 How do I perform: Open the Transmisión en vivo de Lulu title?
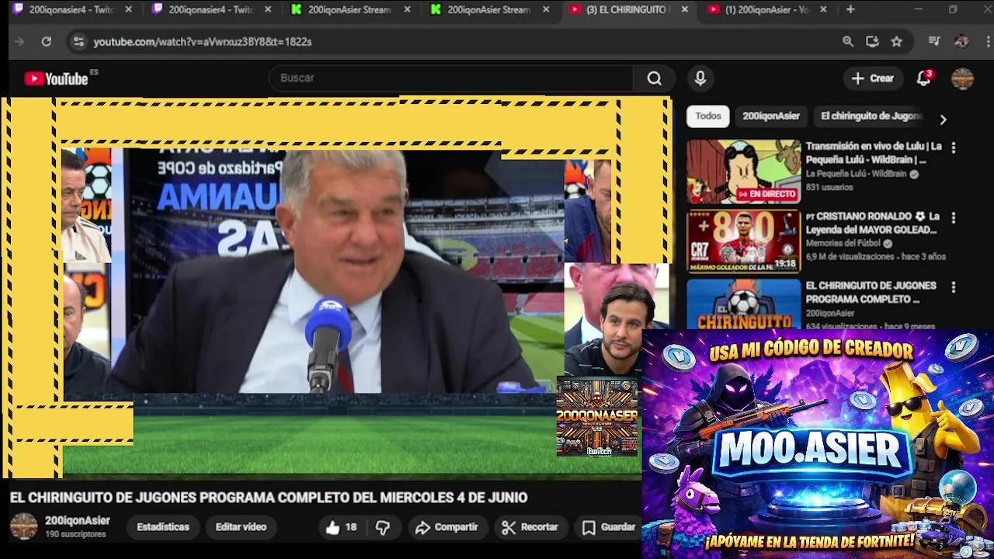point(874,153)
